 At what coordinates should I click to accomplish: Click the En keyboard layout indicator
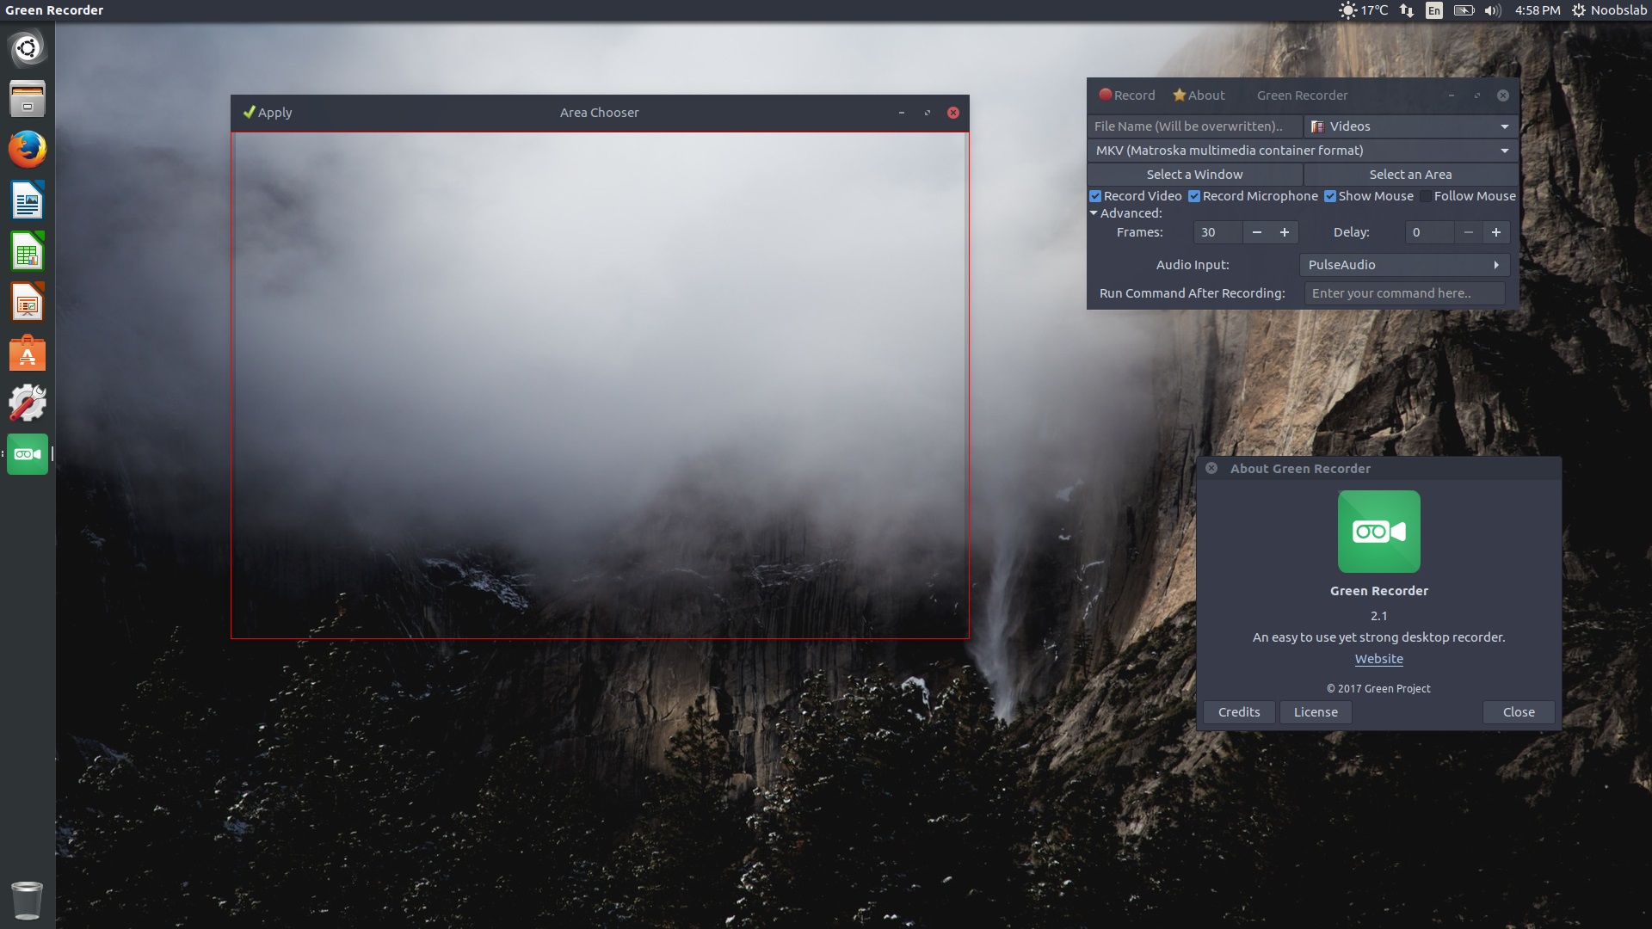(x=1433, y=10)
